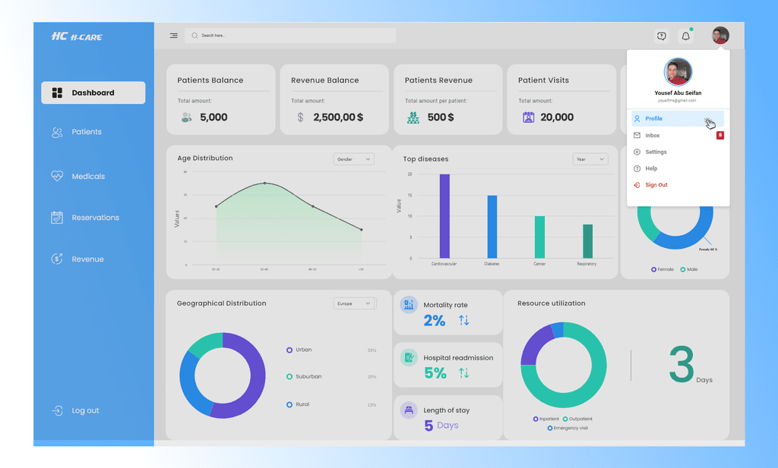The width and height of the screenshot is (778, 468).
Task: Toggle the Inpatient legend marker
Action: point(536,419)
